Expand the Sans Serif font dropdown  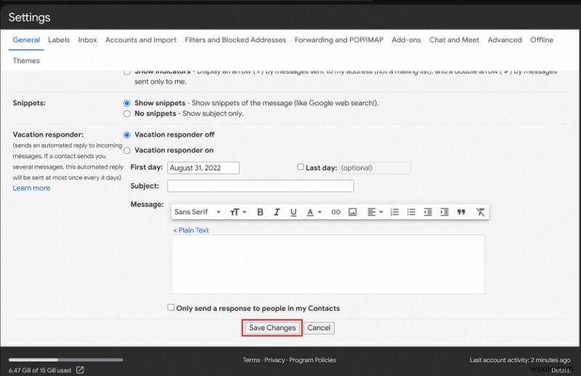click(198, 212)
